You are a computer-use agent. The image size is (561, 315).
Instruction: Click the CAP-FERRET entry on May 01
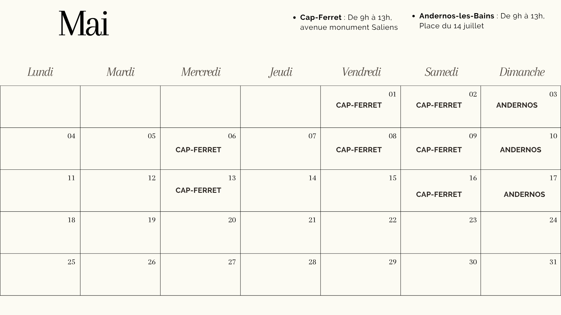359,105
